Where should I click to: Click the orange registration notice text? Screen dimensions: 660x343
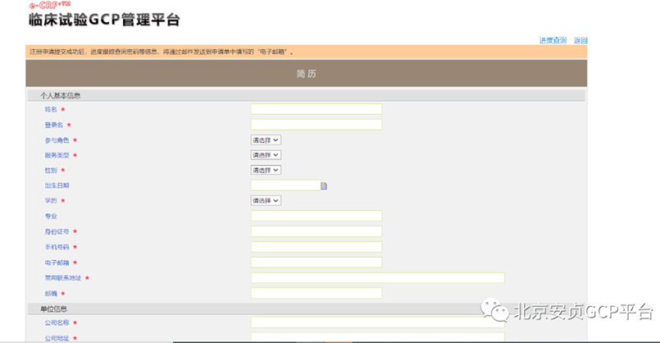click(x=162, y=52)
